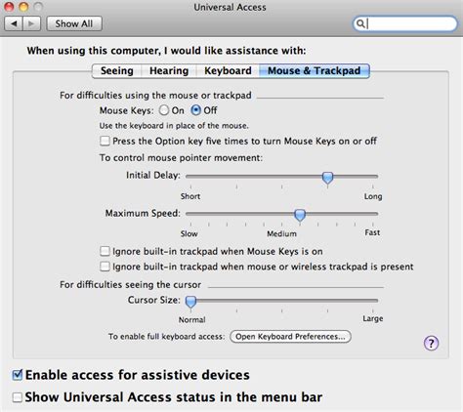Click the 'Normal' label under Cursor Size
Screen dimensions: 463x412
(x=191, y=320)
